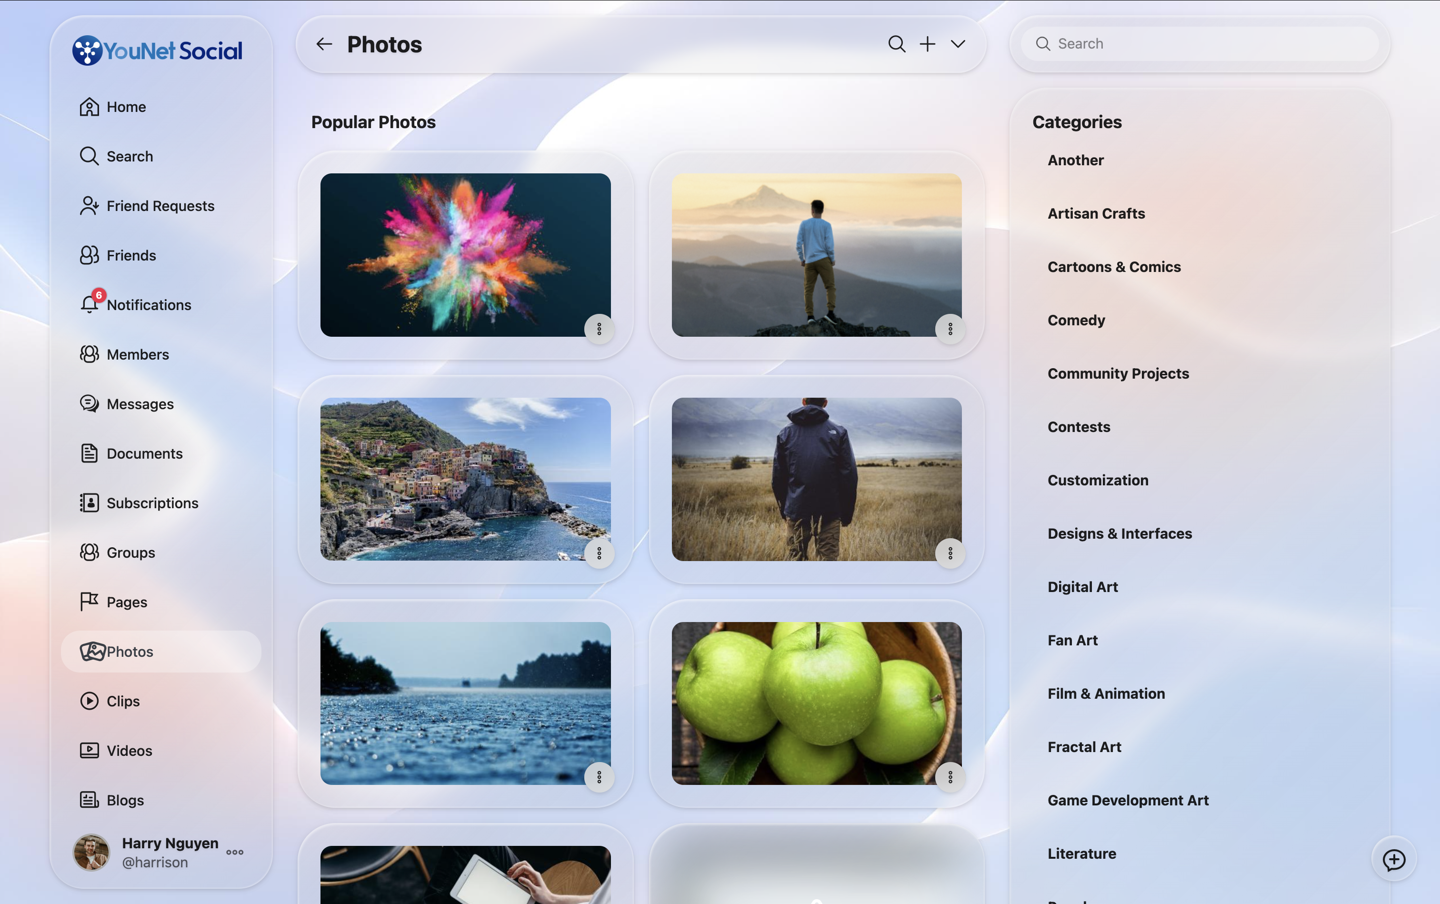
Task: Open three-dot menu on green apples photo
Action: [950, 777]
